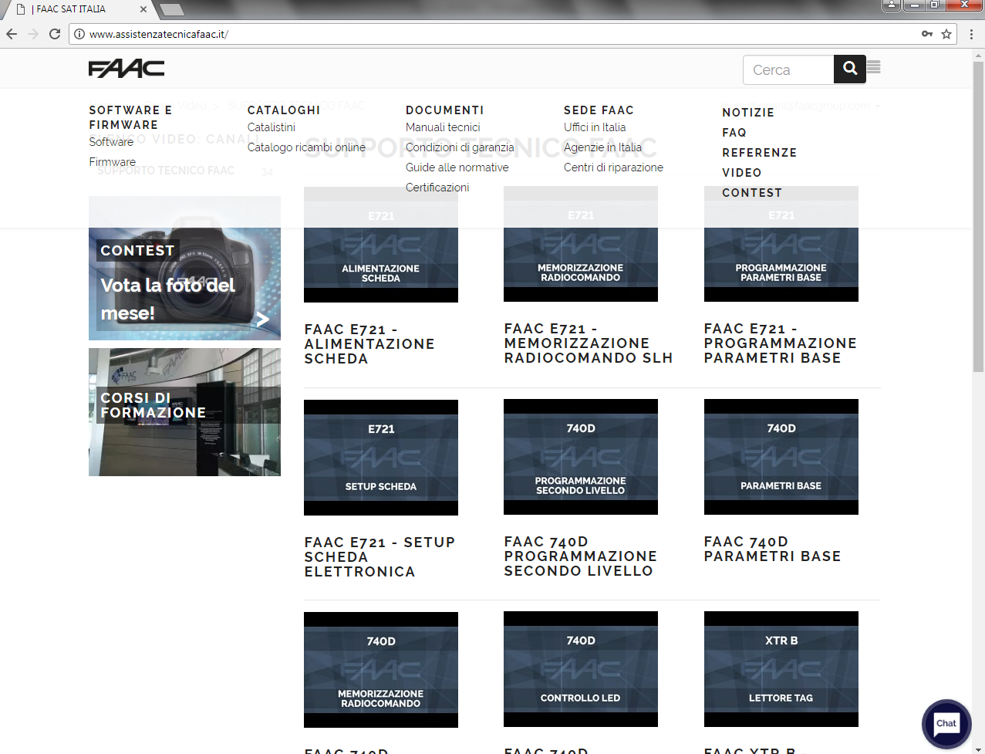Open Catalogo ricambi online link

306,147
